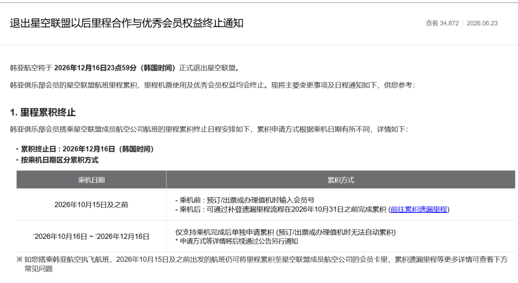This screenshot has width=518, height=283.
Task: Click the table header 乘机日期
Action: (92, 180)
